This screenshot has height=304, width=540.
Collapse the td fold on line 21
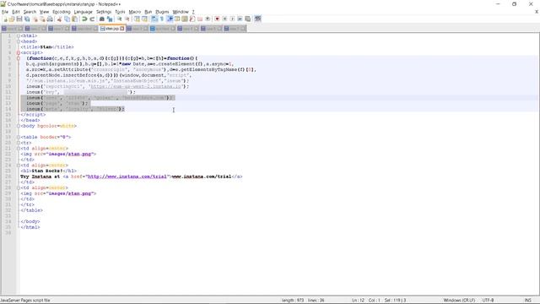point(19,149)
